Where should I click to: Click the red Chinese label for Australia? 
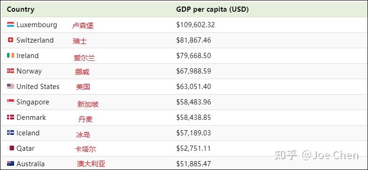[91, 164]
